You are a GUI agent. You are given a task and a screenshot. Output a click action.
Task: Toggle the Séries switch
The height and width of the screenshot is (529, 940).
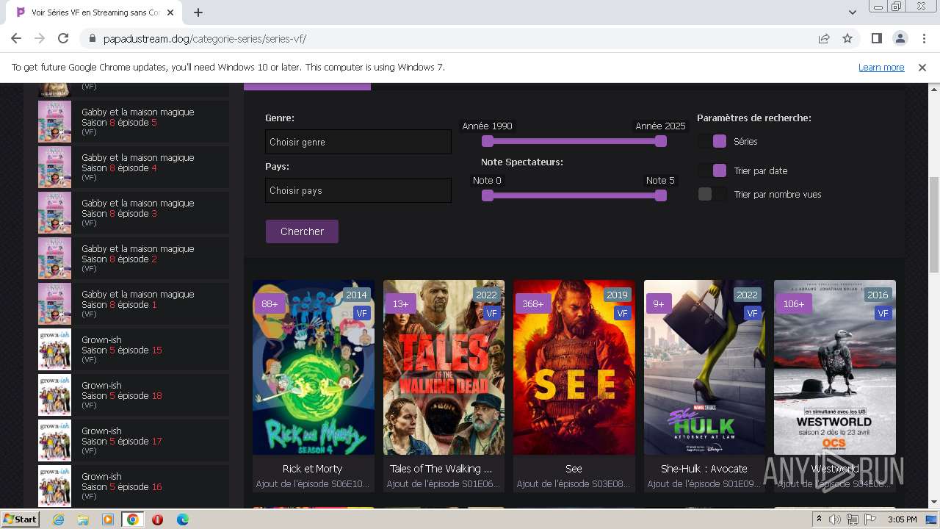712,141
